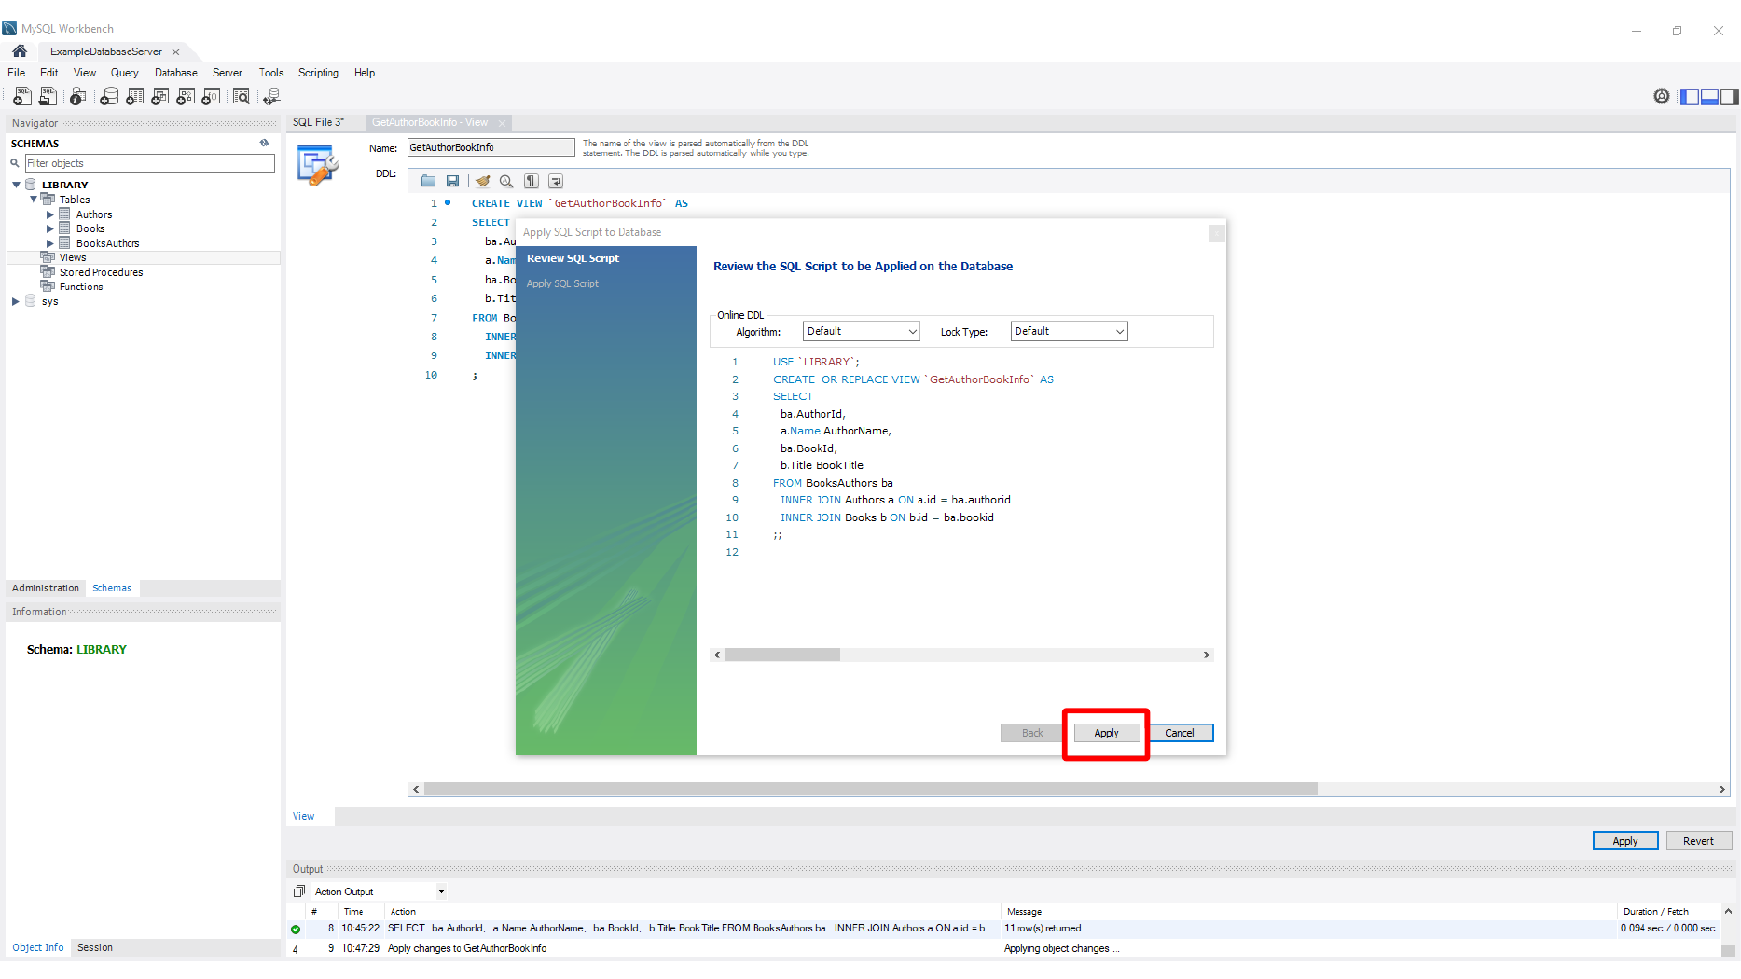Save the DDL script to file
The image size is (1741, 979).
tap(452, 181)
